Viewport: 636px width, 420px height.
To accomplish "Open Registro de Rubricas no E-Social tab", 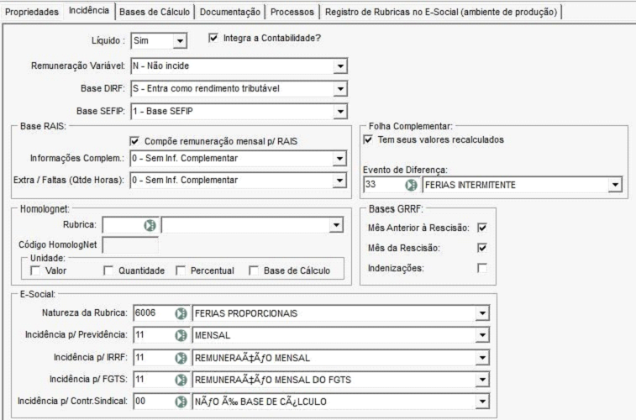I will 441,12.
